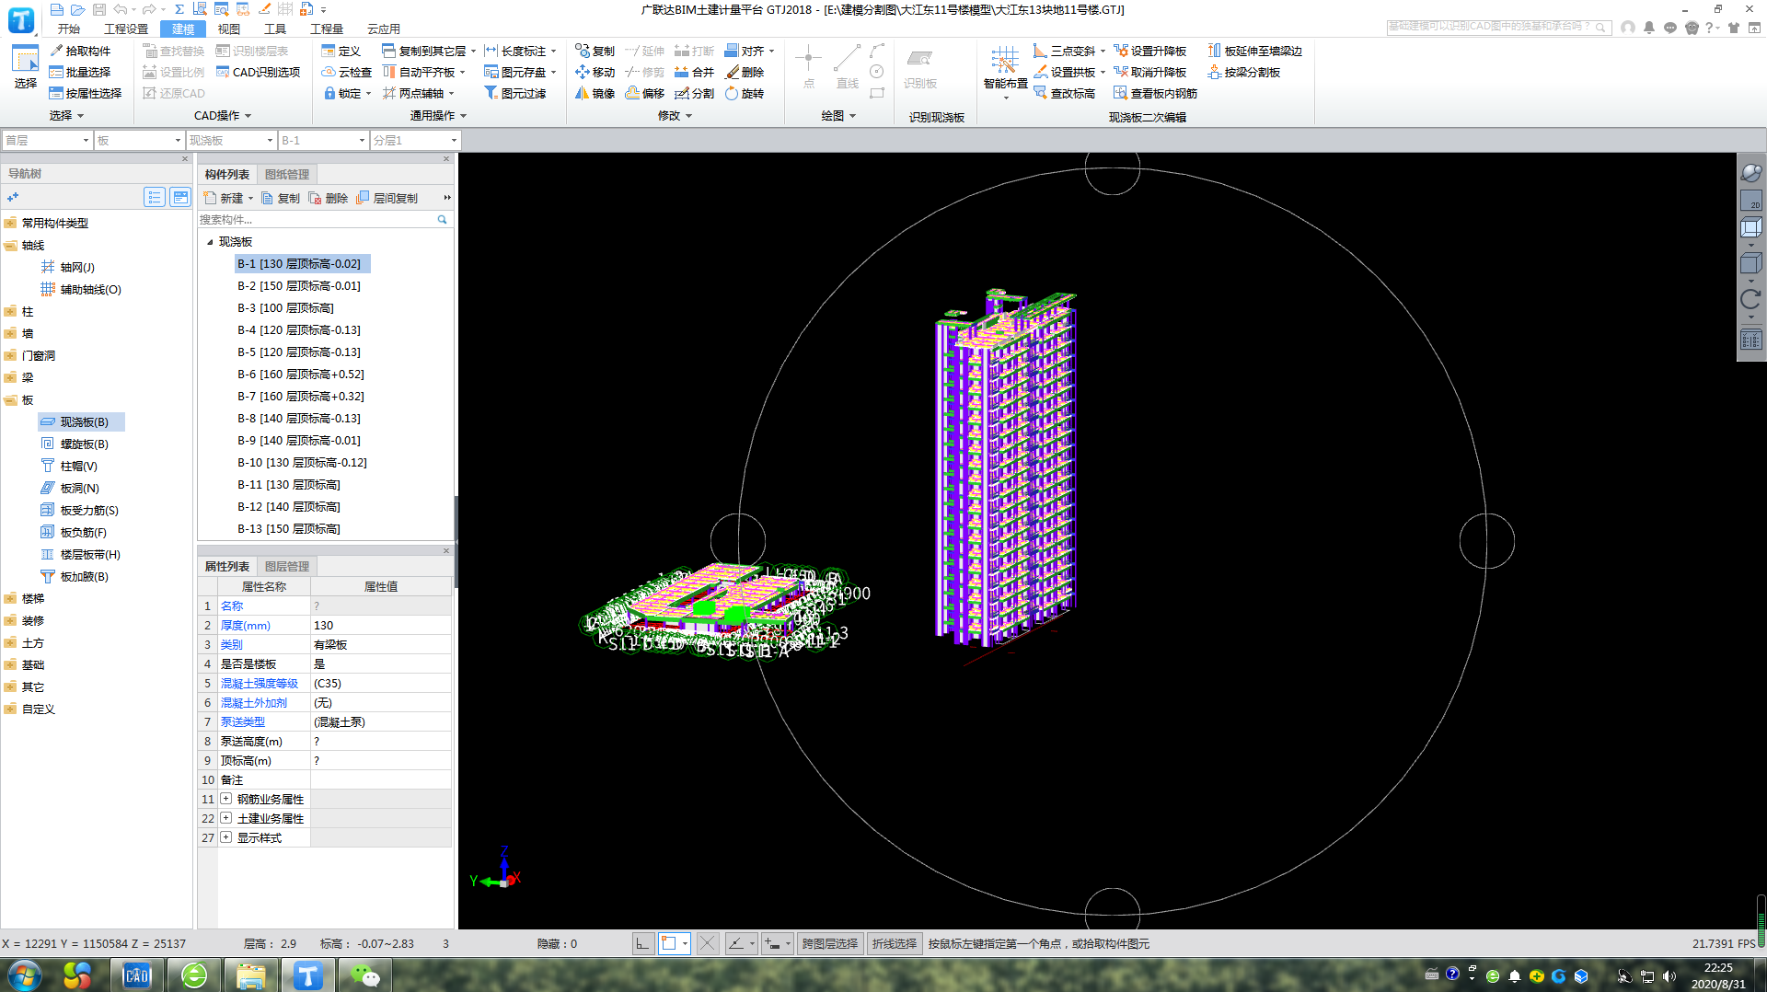
Task: Select the 移动 move tool
Action: pyautogui.click(x=595, y=72)
